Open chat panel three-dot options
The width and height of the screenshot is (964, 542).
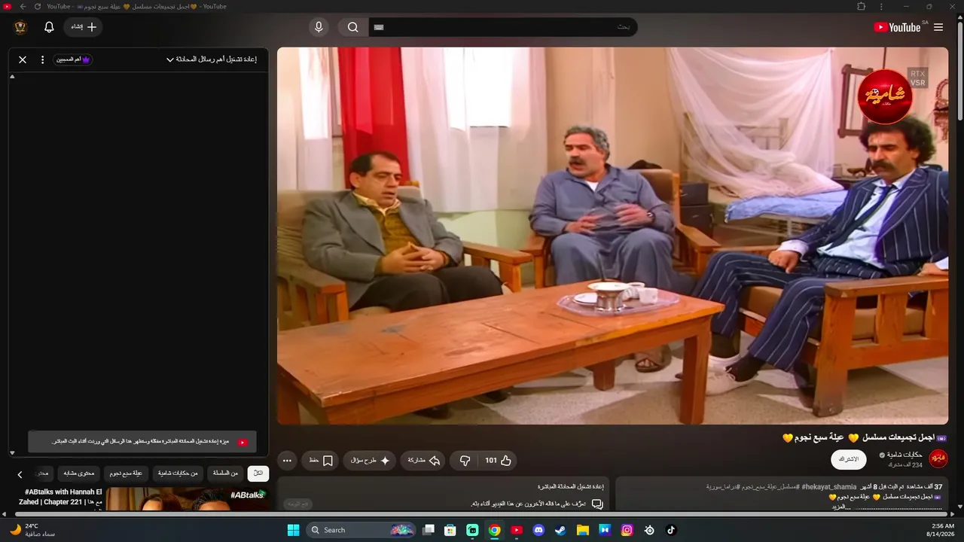pyautogui.click(x=42, y=59)
